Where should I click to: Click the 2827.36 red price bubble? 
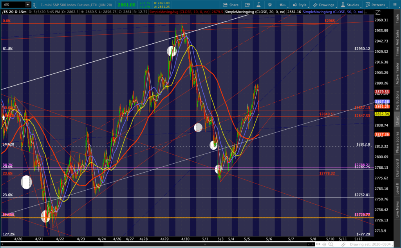(382, 134)
